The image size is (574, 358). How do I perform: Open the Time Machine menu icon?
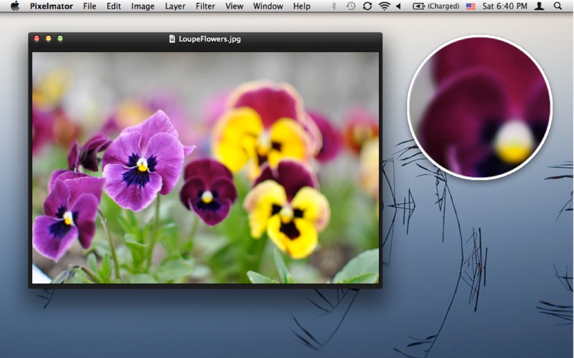351,6
